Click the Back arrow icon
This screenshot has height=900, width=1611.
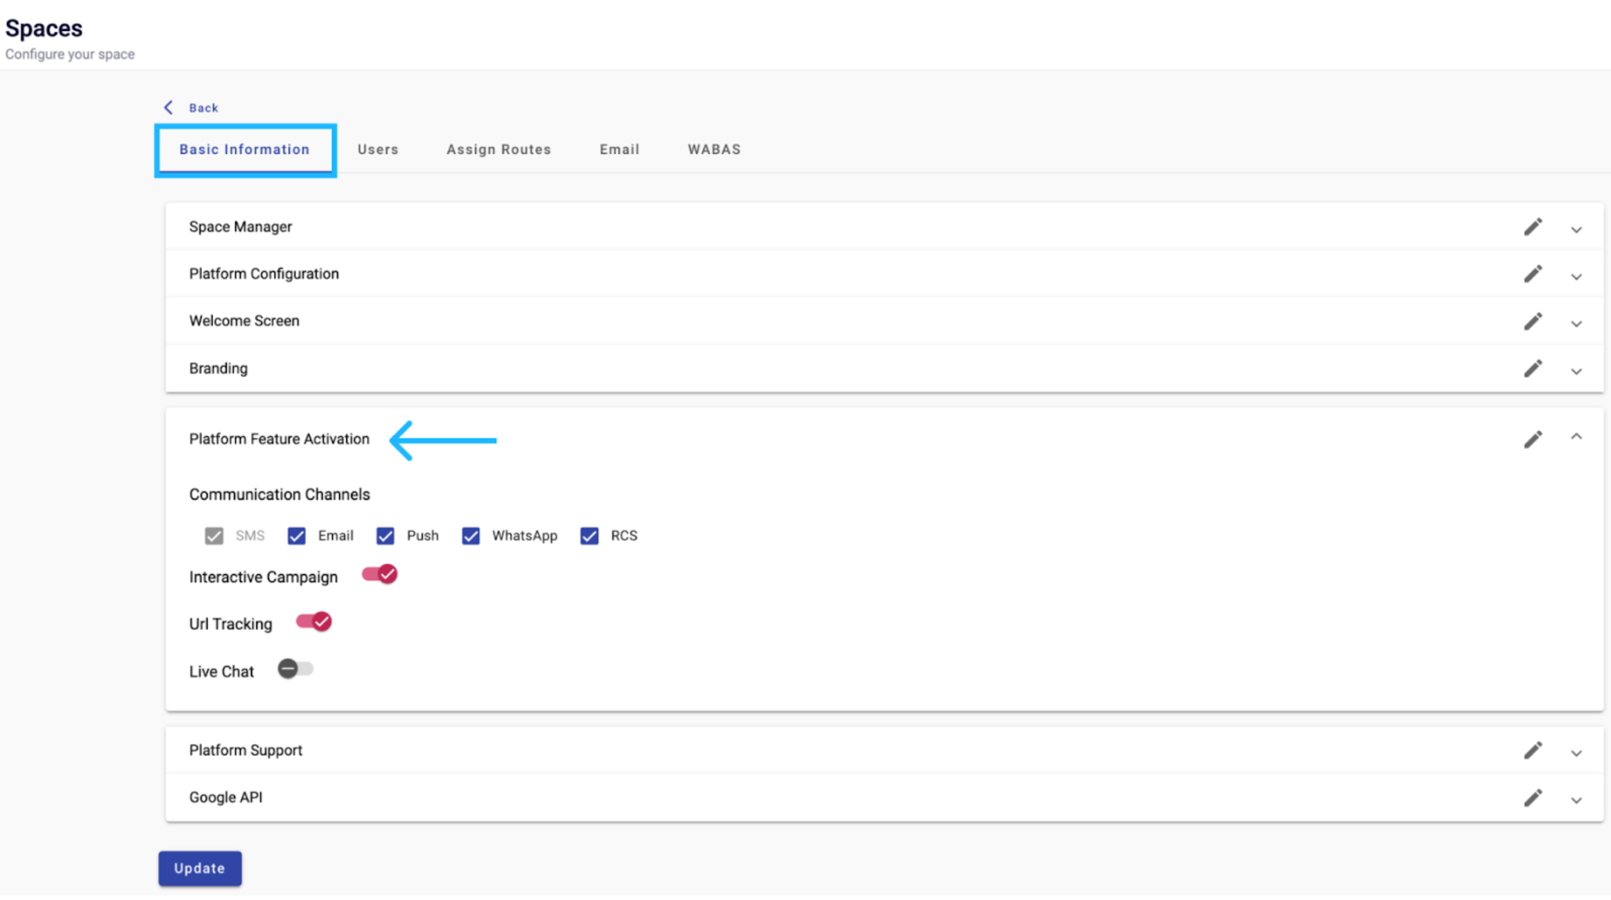tap(169, 107)
